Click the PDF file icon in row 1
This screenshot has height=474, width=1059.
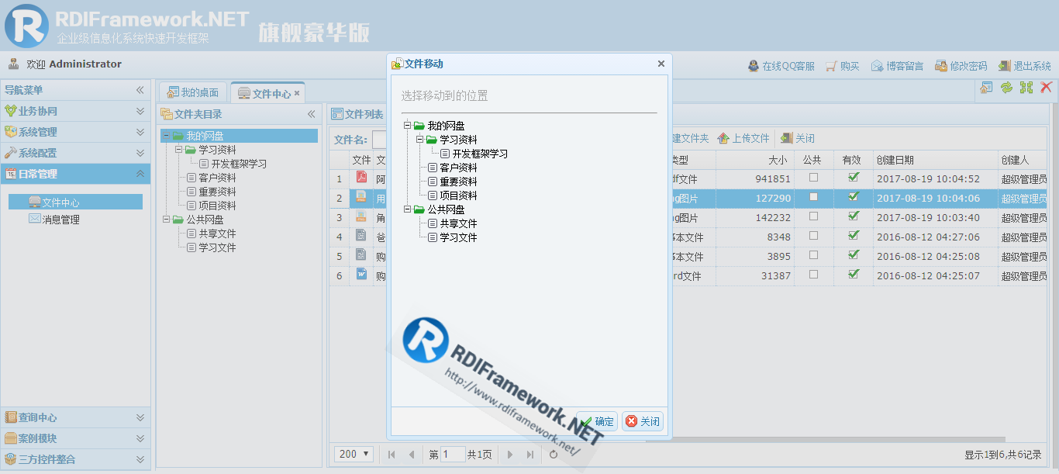361,177
